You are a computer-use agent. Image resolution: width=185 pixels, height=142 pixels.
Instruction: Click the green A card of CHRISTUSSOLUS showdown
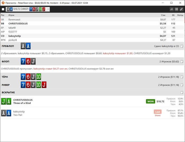(x=9, y=101)
